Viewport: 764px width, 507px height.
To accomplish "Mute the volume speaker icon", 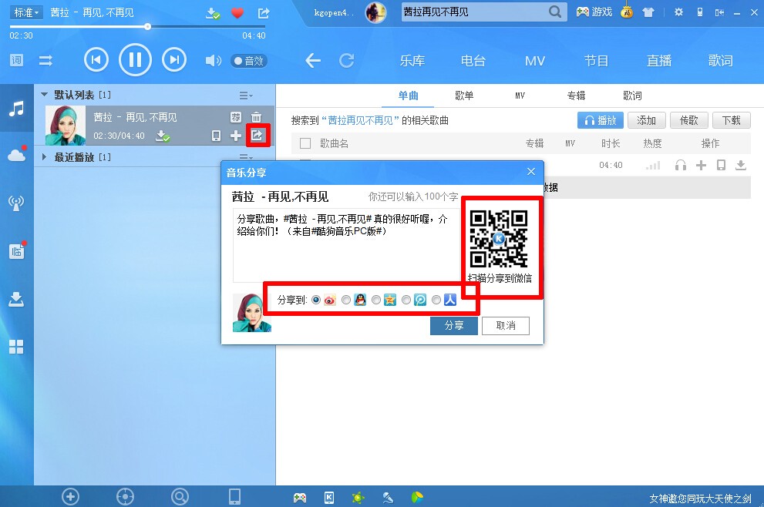I will click(213, 61).
